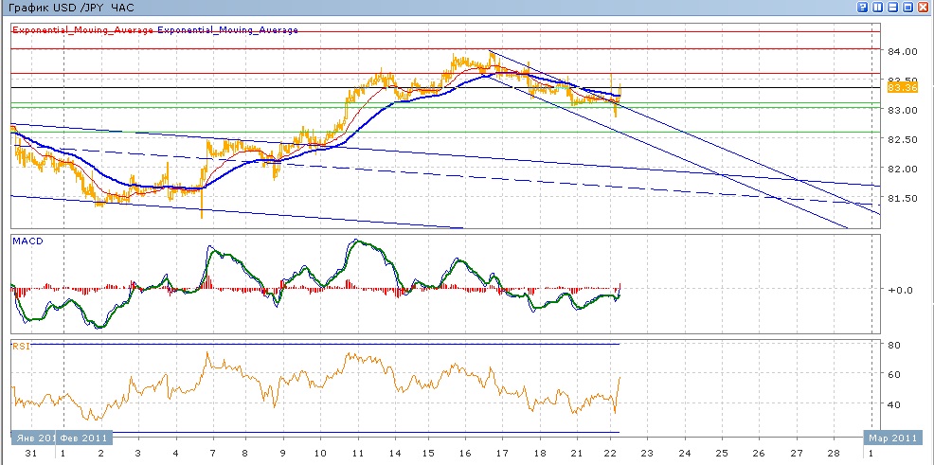Open the help question-mark icon in title bar

(x=863, y=8)
